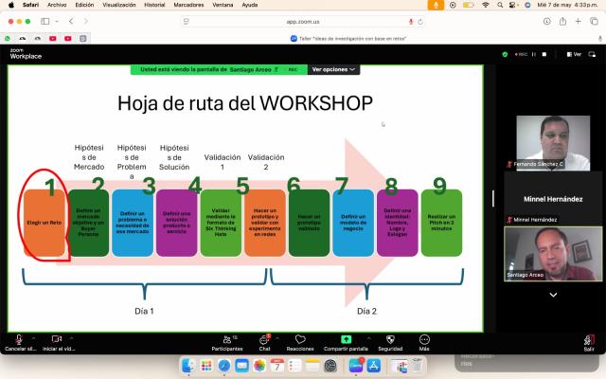This screenshot has height=379, width=606.
Task: Click Compartir pantalla green icon
Action: coord(346,339)
